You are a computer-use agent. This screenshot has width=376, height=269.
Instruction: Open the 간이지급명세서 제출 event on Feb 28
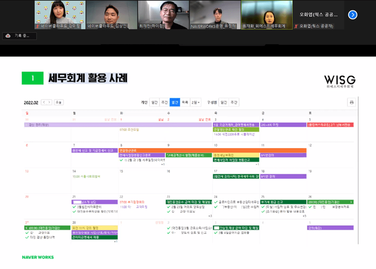pyautogui.click(x=94, y=238)
